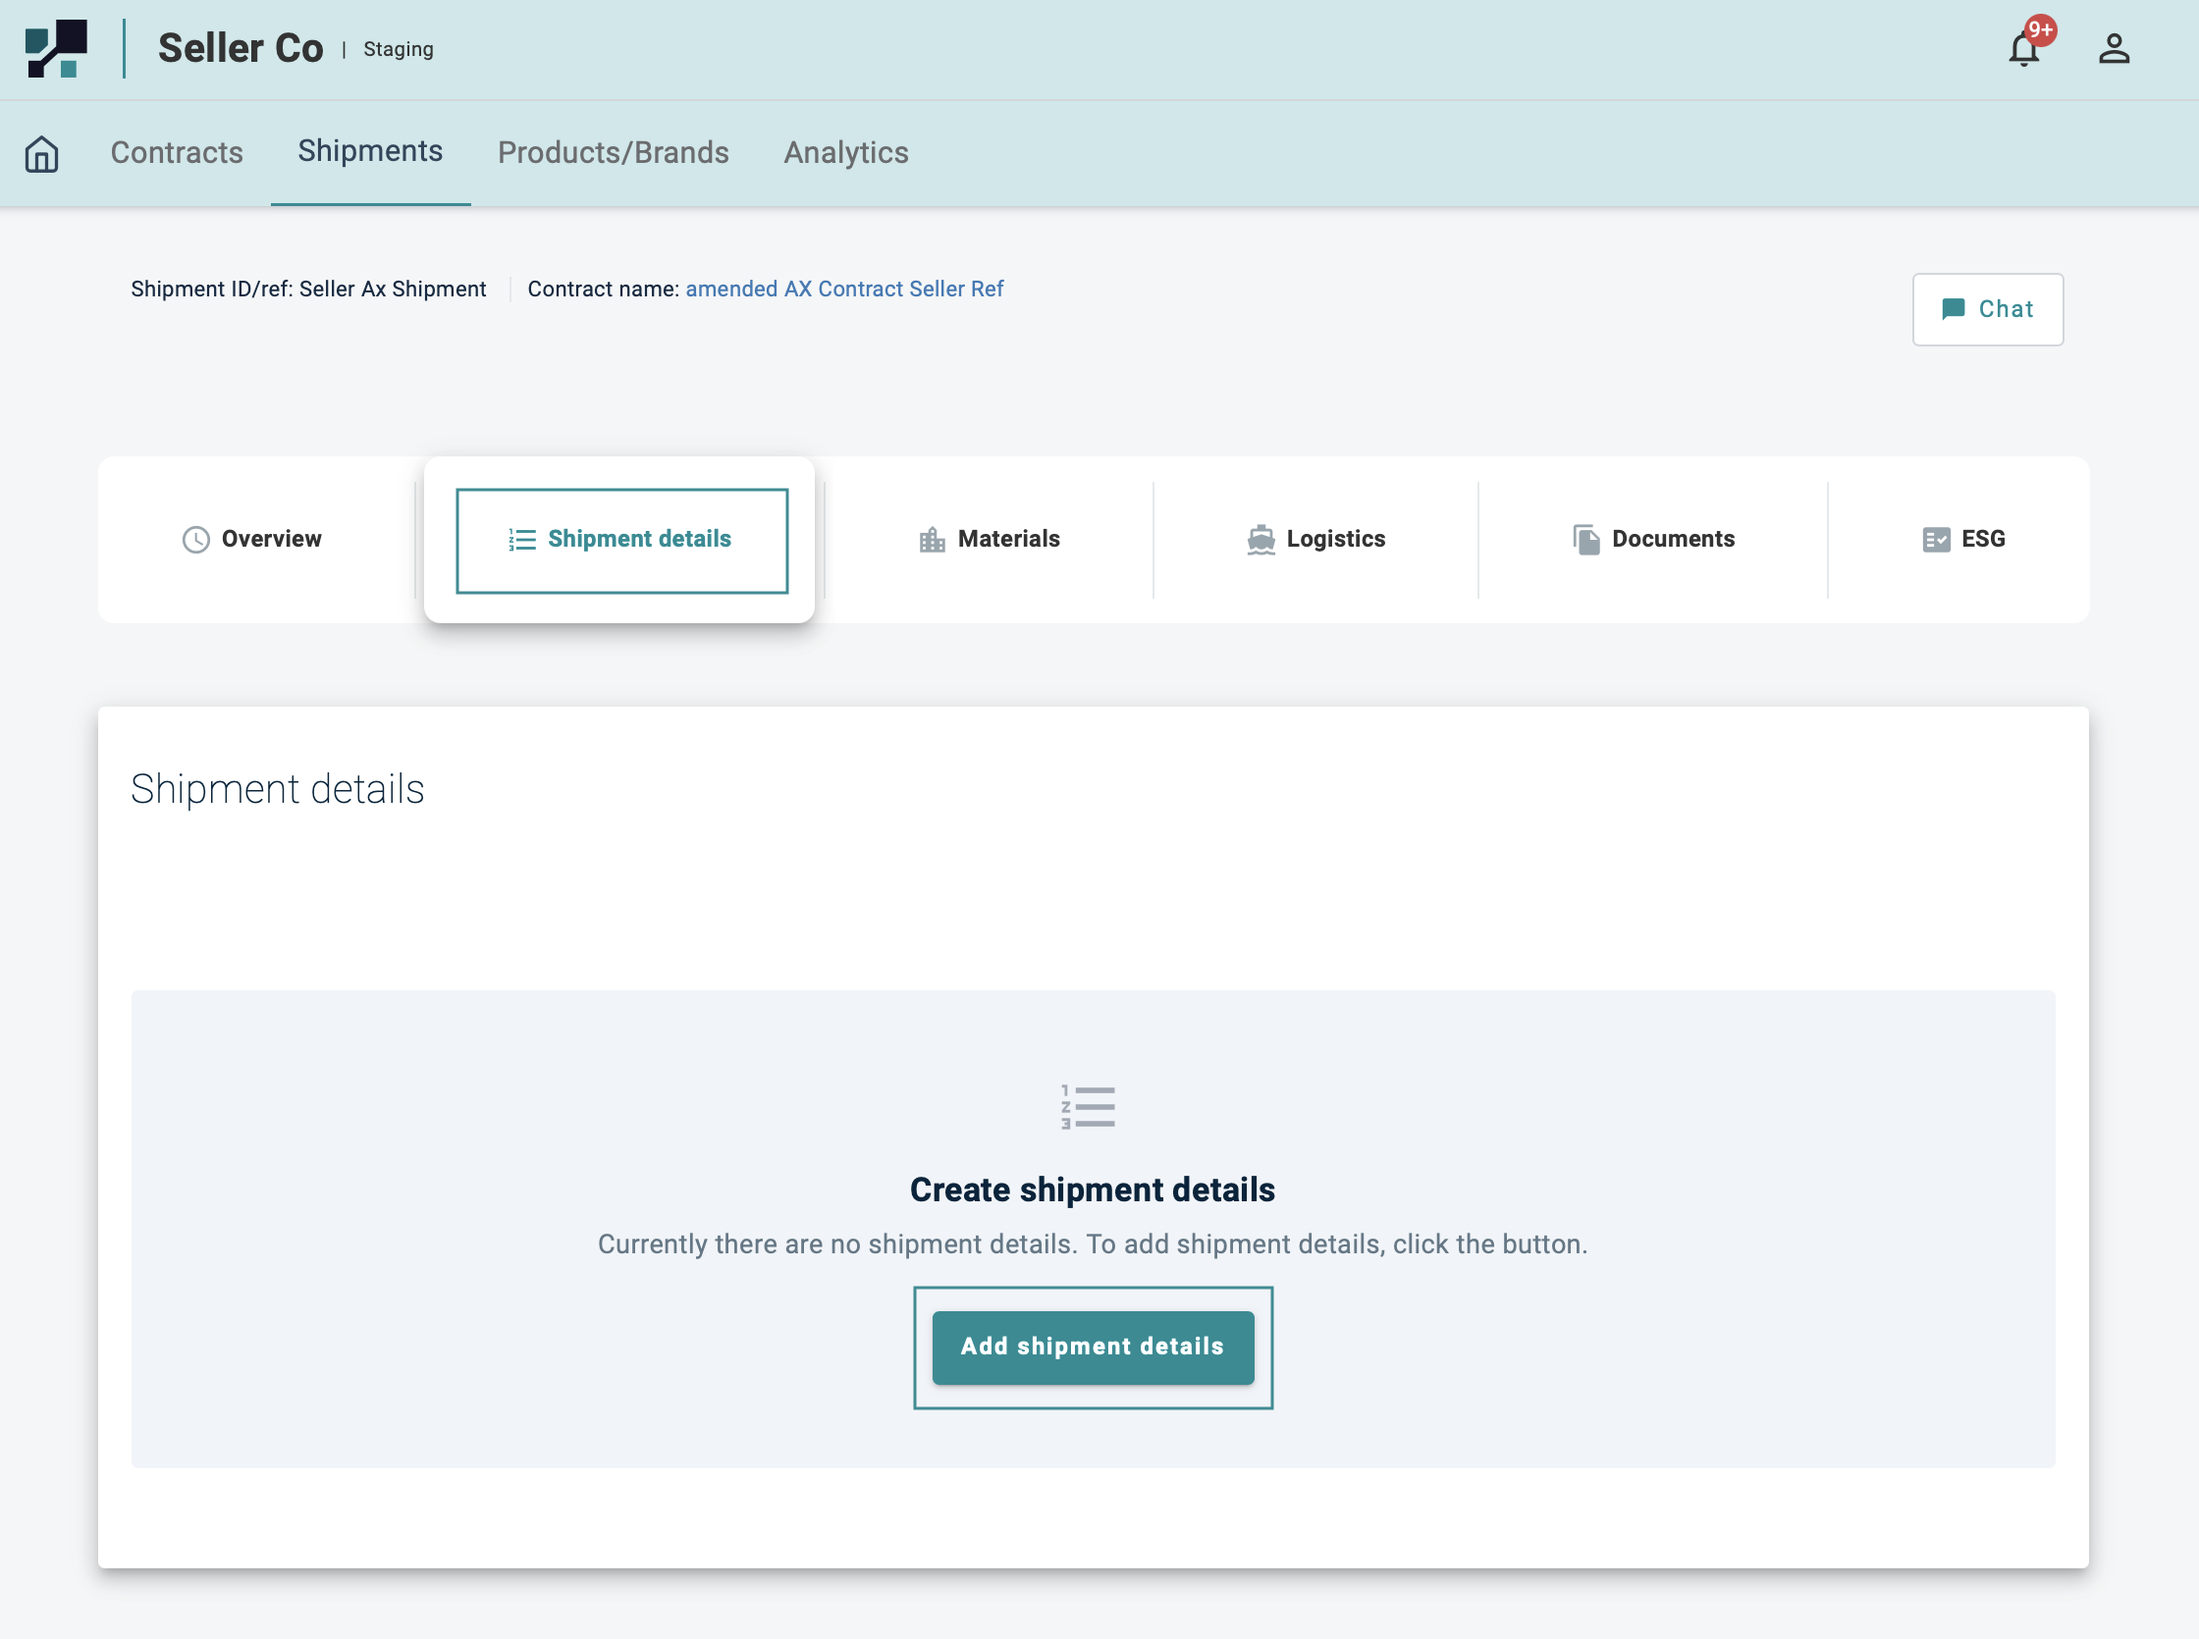Open the Chat button
2199x1639 pixels.
tap(1987, 309)
